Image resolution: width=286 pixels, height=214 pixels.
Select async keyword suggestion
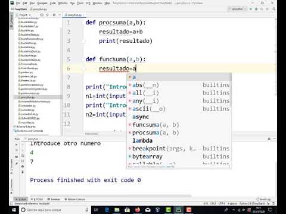click(x=179, y=117)
